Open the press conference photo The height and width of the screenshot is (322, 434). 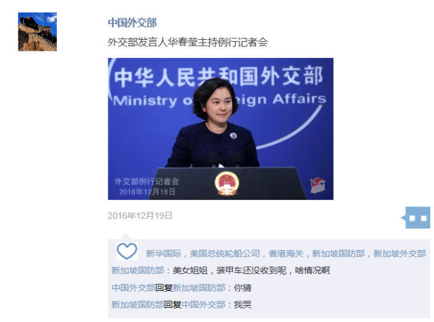[x=221, y=129]
